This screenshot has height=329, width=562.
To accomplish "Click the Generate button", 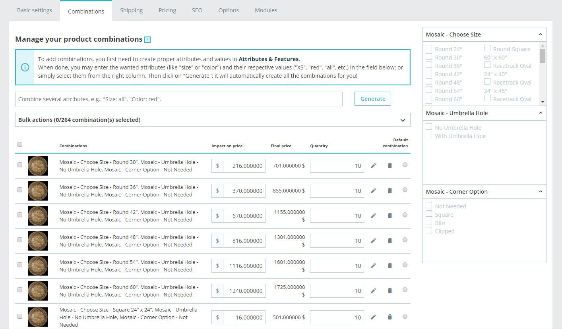I will tap(372, 99).
